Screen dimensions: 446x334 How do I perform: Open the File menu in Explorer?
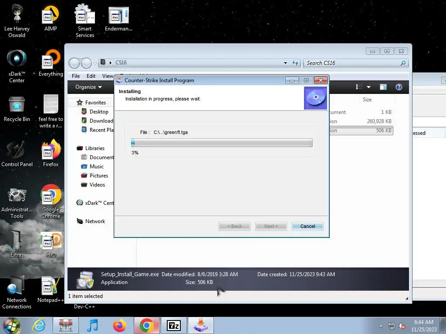pos(76,76)
